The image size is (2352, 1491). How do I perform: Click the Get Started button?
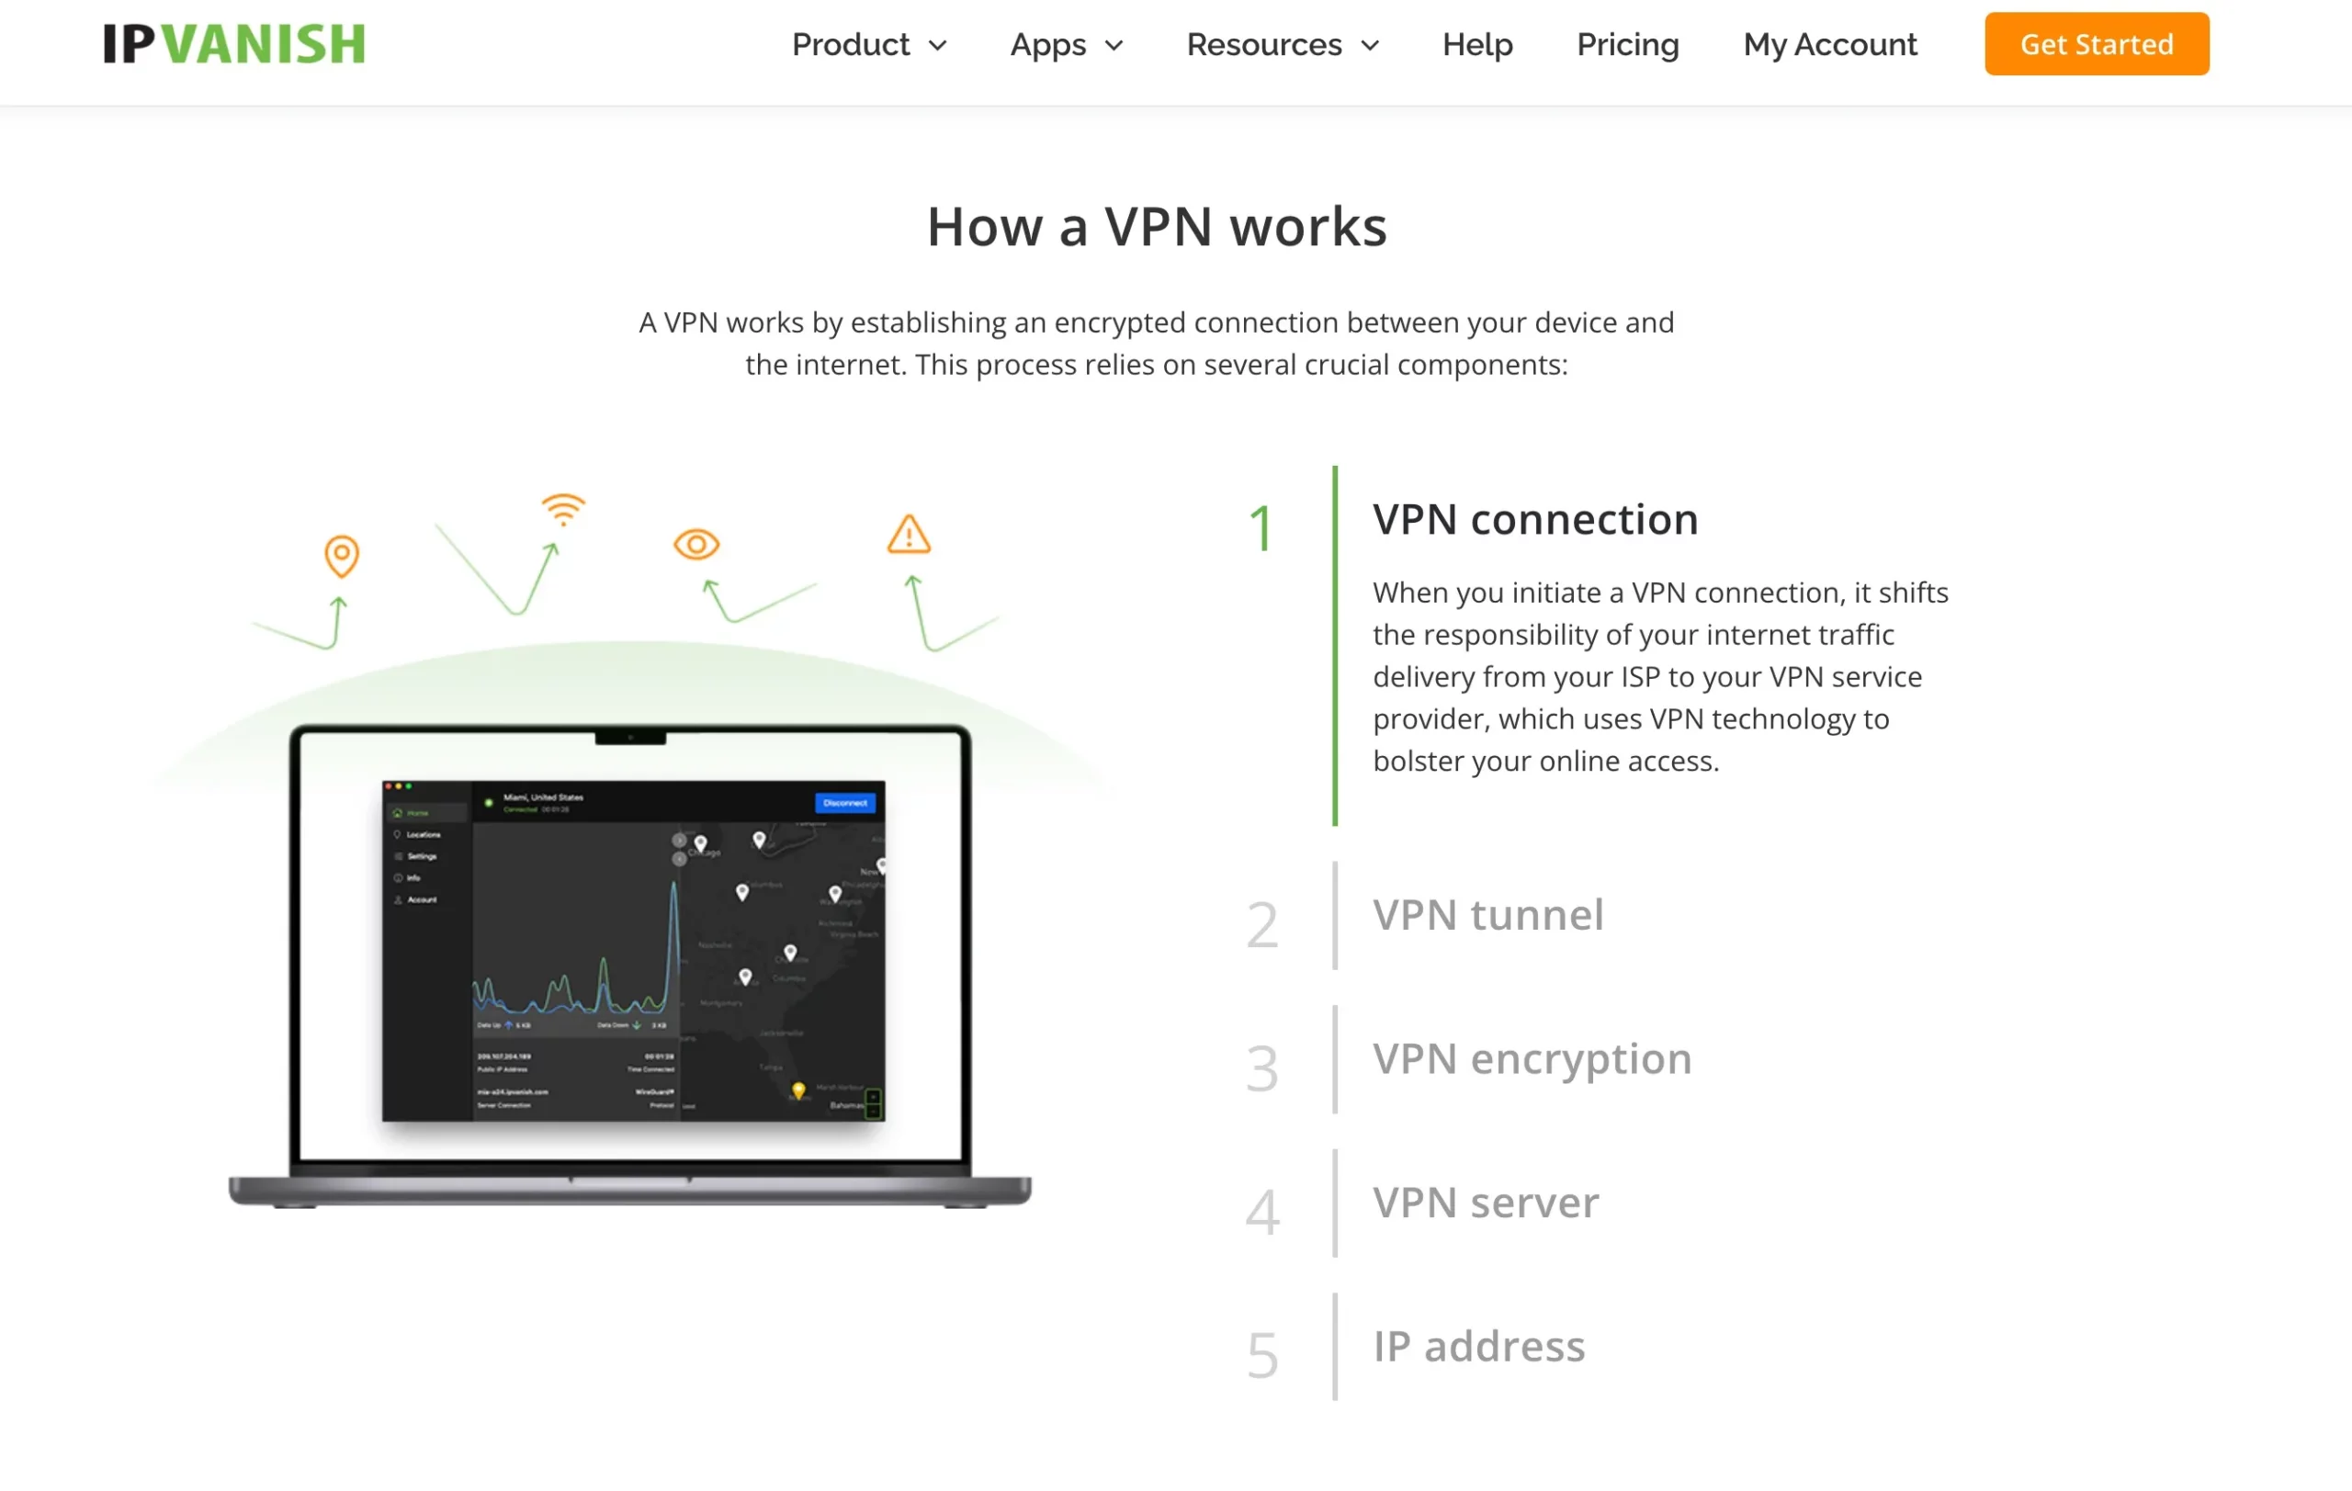point(2098,45)
